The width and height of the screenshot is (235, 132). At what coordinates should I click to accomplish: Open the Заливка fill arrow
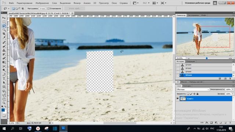[233, 94]
